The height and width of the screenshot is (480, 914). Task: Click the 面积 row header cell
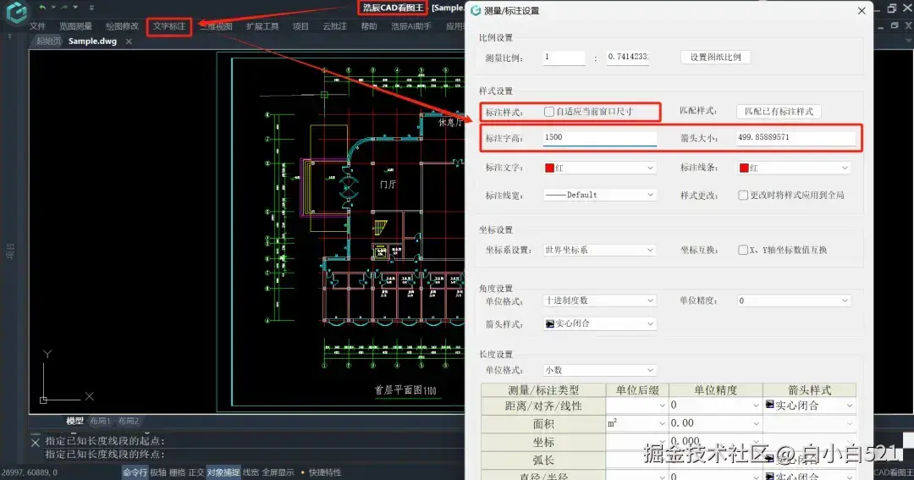click(543, 423)
